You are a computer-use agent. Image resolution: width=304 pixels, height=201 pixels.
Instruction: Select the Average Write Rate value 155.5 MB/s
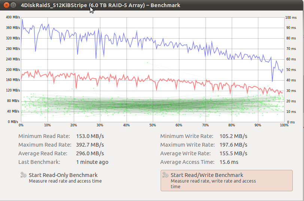233,153
